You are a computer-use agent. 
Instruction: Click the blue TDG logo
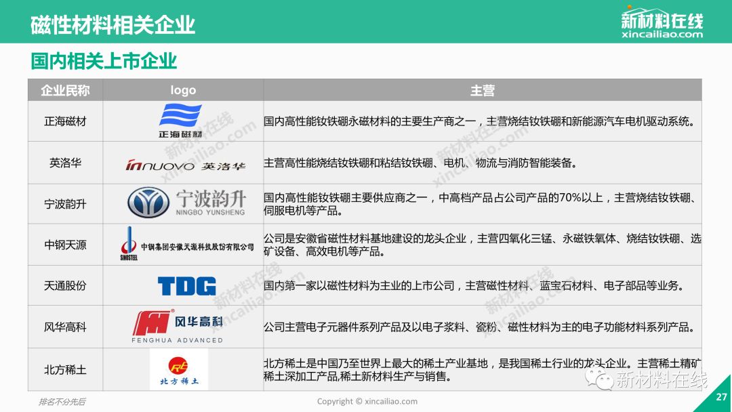187,285
